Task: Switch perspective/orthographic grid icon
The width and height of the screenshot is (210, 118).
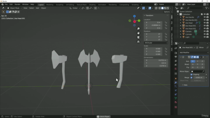Action: tap(138, 42)
